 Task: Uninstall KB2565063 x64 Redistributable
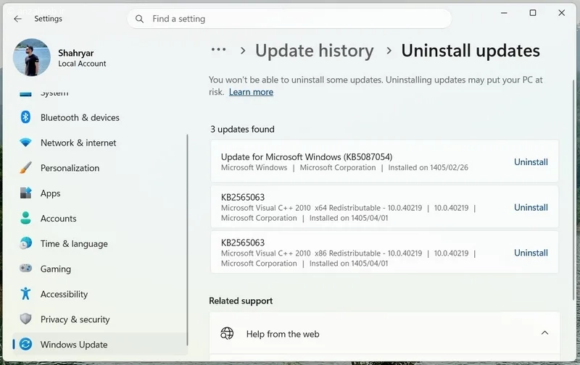point(531,207)
